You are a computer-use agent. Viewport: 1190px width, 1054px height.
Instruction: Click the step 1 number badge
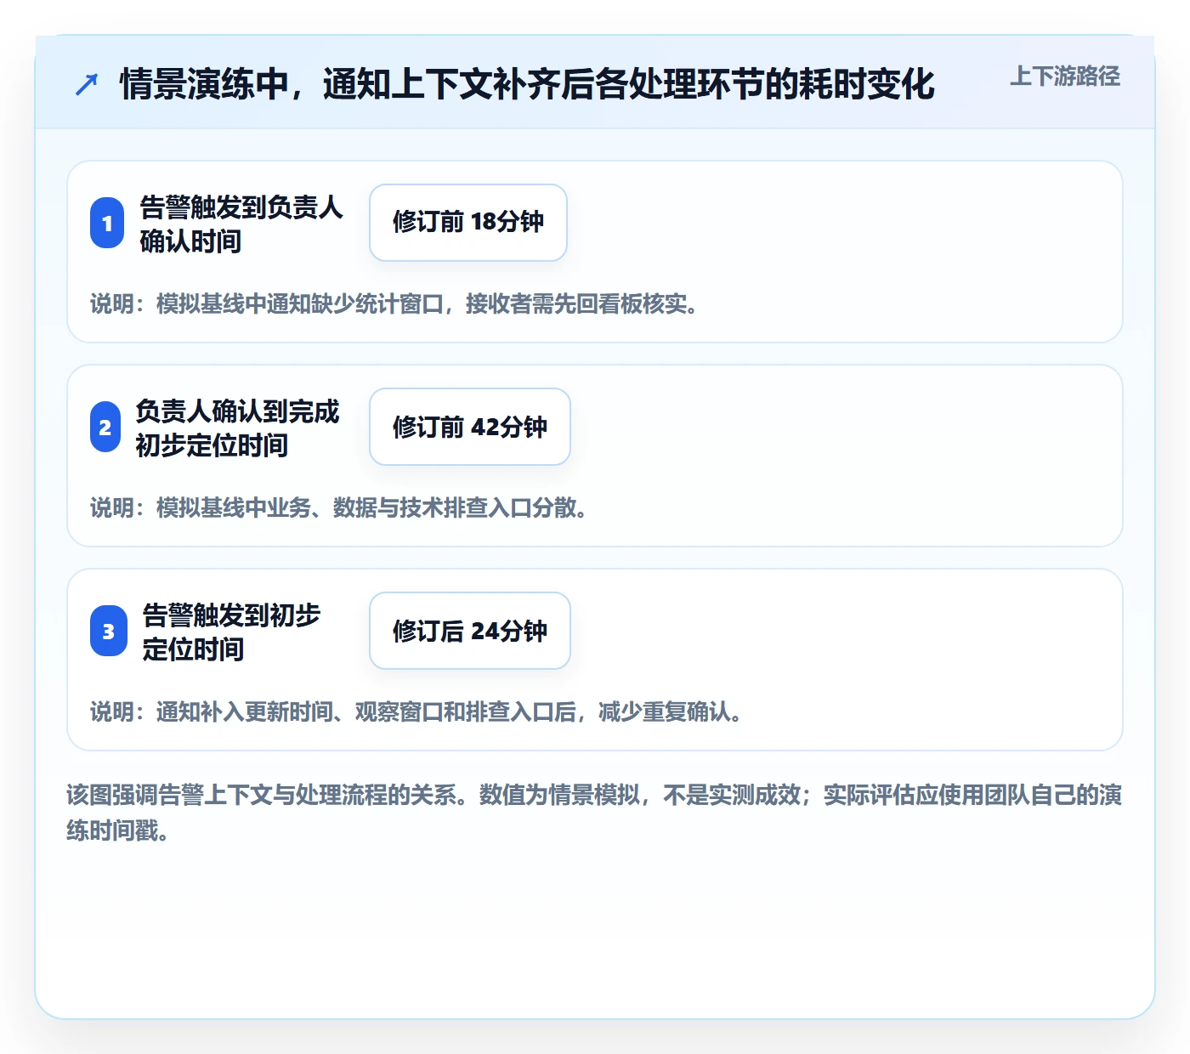pos(107,223)
